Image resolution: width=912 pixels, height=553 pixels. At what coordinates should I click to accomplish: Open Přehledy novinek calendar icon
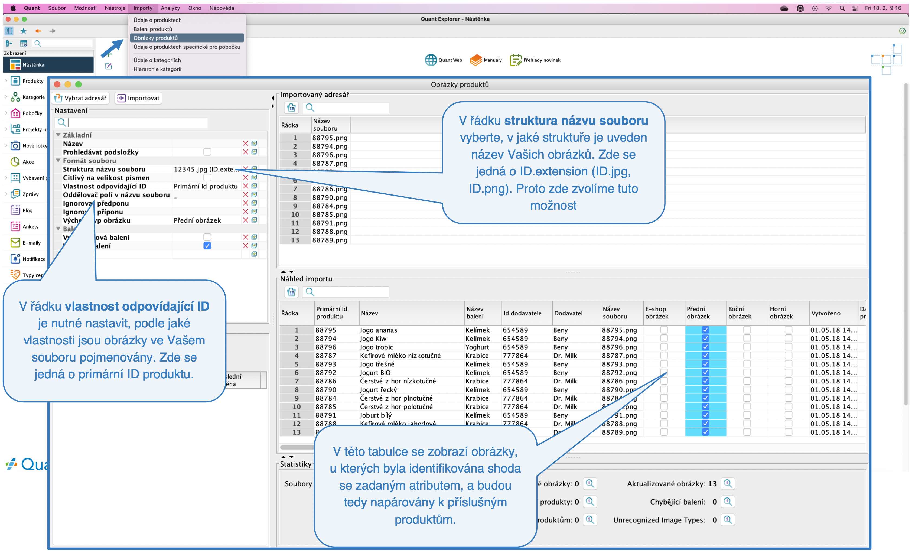[x=535, y=60]
